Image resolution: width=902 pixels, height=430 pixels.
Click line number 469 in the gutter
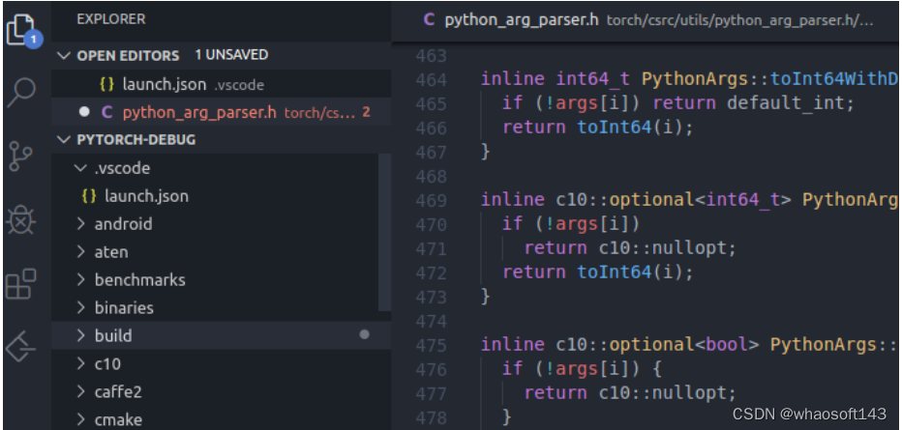click(431, 200)
